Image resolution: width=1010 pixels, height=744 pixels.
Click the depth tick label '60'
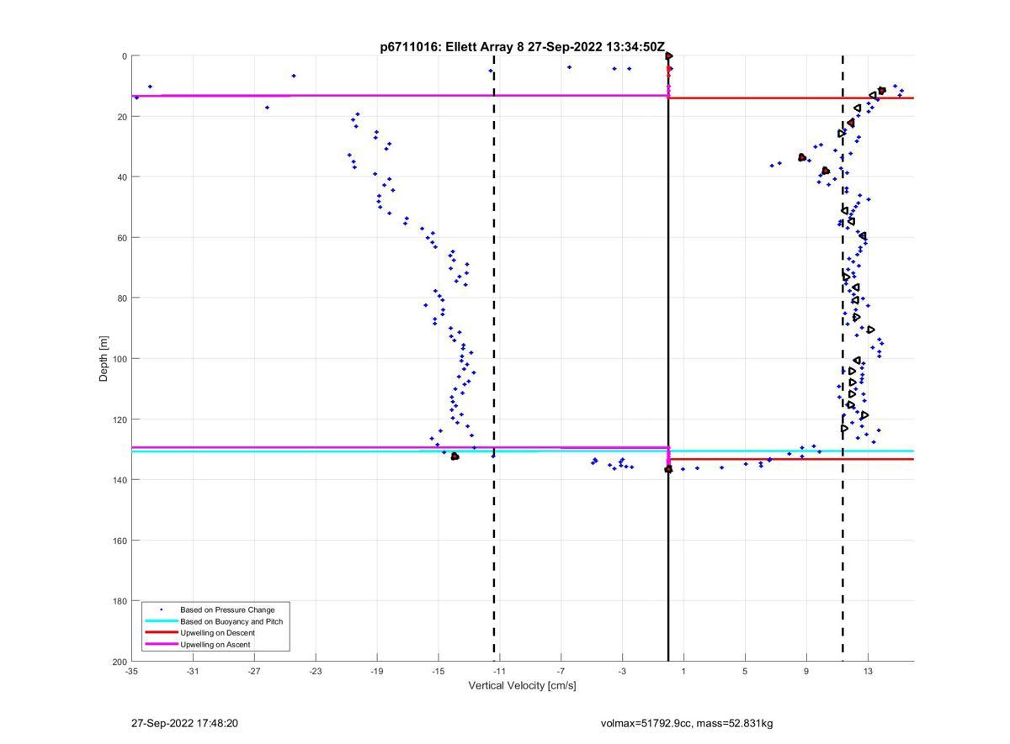(122, 238)
